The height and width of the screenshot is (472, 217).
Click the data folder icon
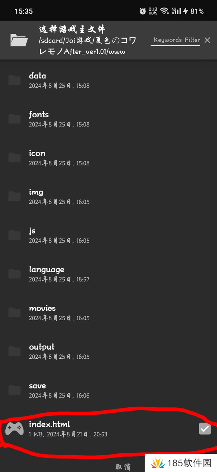point(15,80)
